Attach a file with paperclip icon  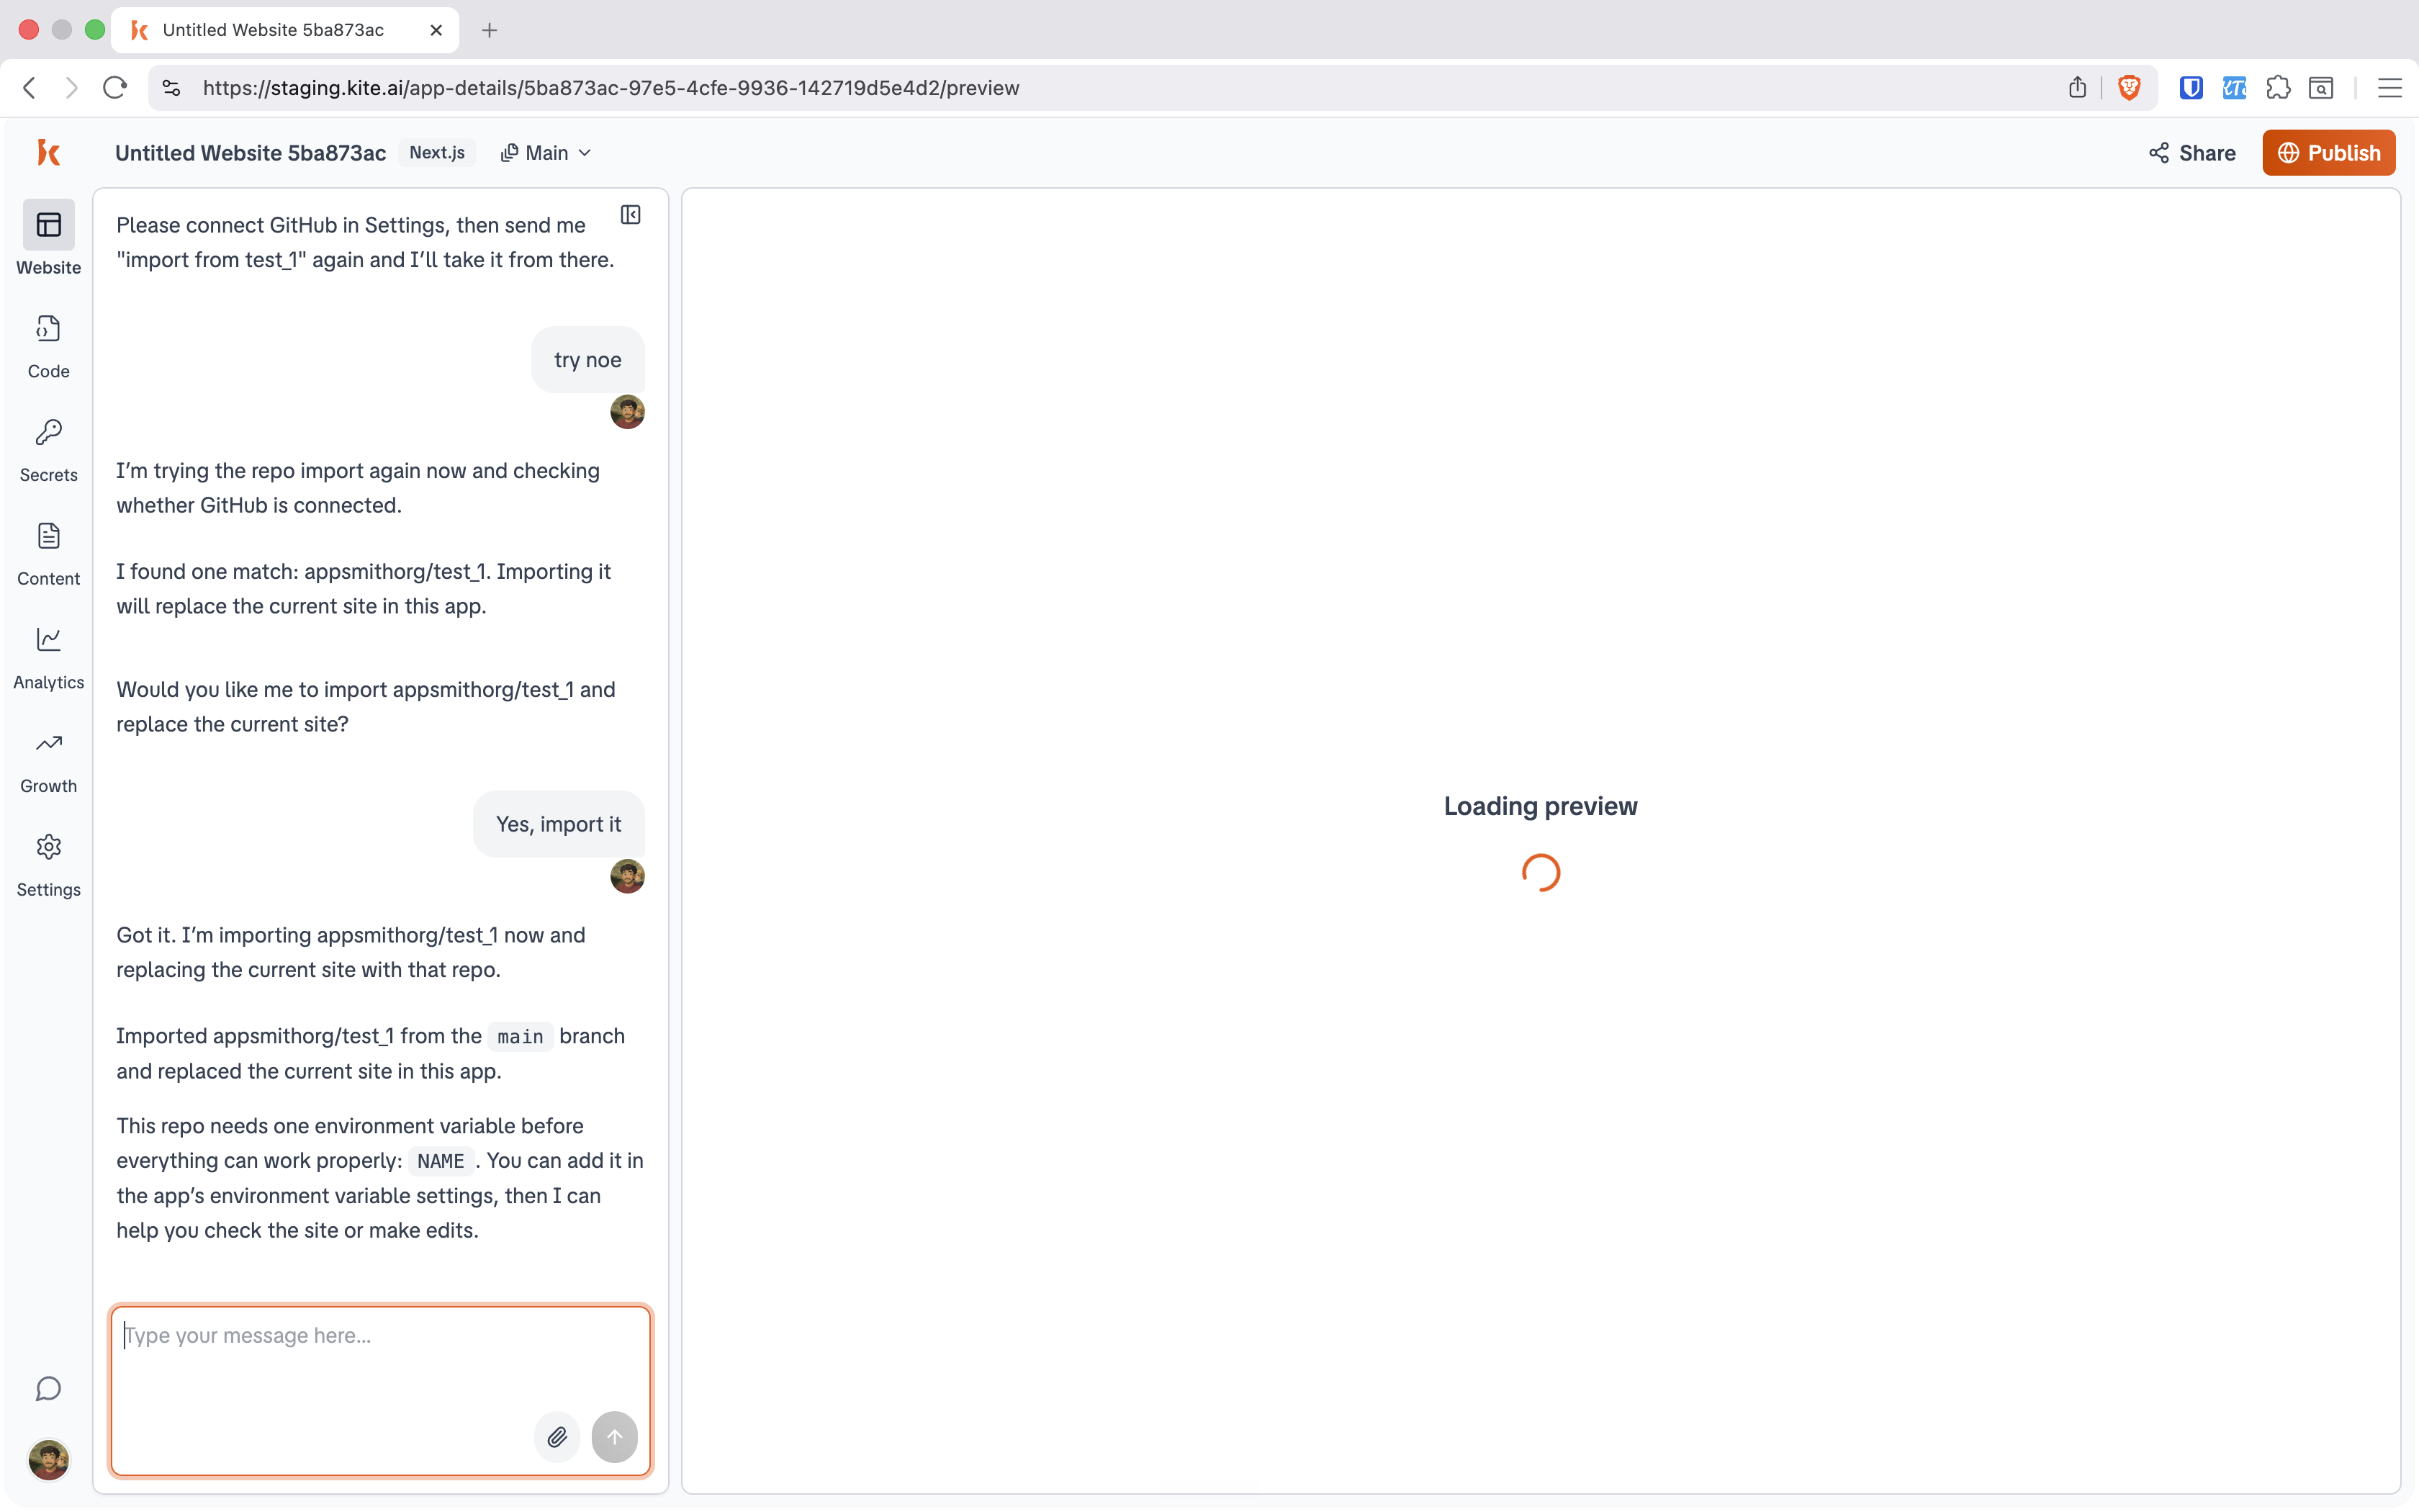coord(557,1437)
